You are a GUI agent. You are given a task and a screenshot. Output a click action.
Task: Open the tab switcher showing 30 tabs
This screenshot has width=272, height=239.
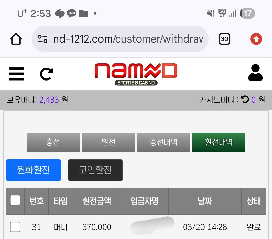tap(224, 39)
